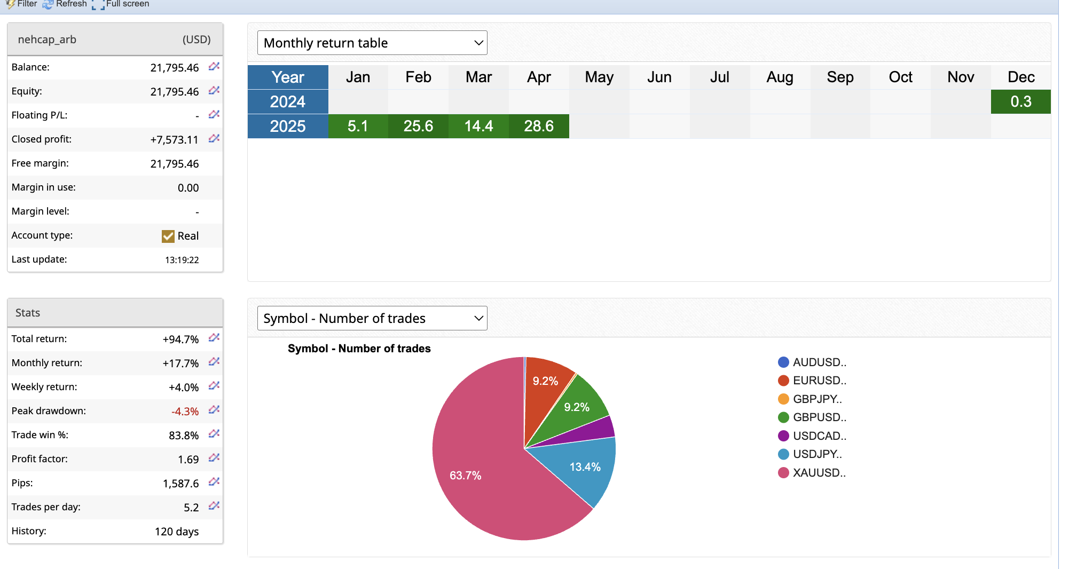This screenshot has height=569, width=1069.
Task: Click the chart icon beside Peak drawdown
Action: (x=214, y=410)
